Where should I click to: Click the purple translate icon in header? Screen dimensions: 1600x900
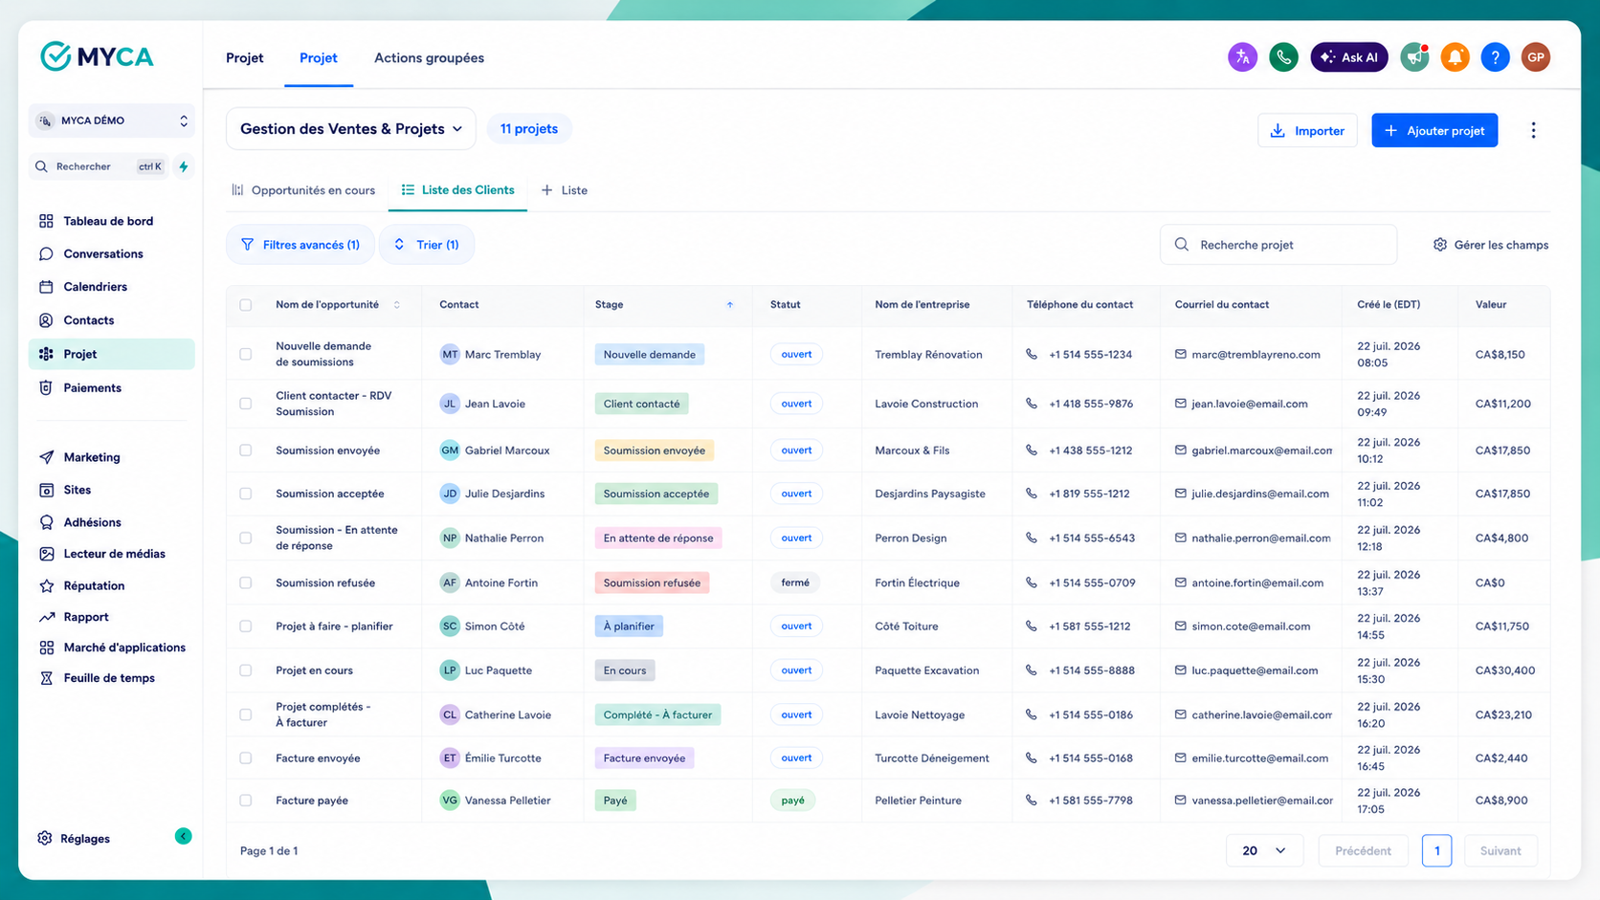(1242, 57)
